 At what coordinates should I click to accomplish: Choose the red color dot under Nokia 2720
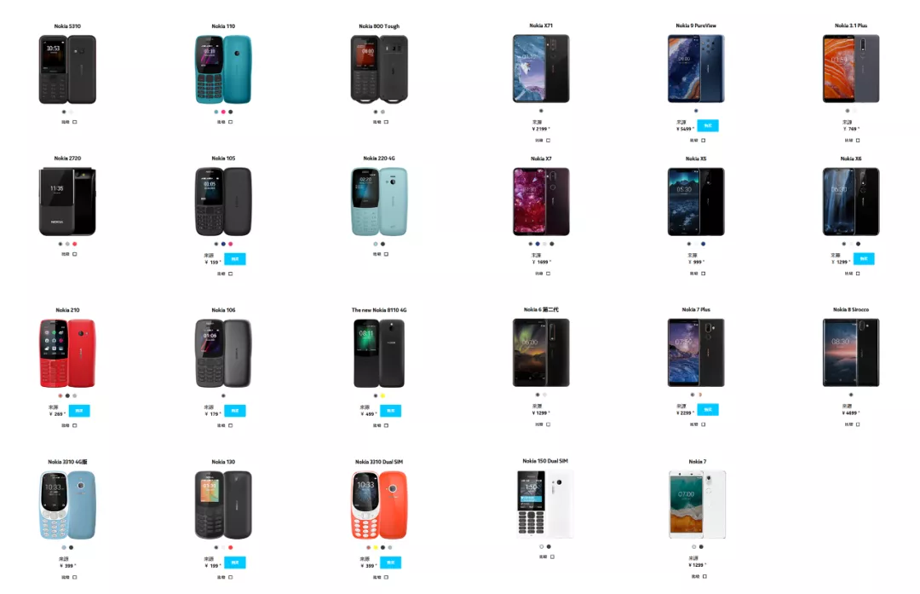click(74, 244)
